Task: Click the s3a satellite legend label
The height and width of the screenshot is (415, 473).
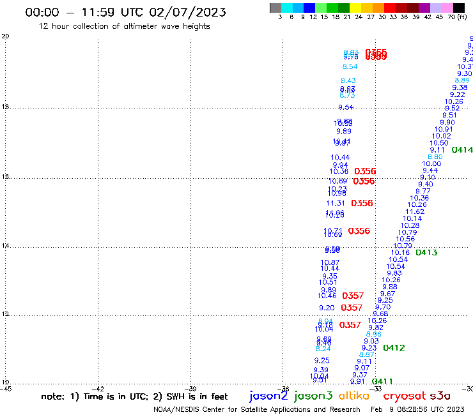Action: pyautogui.click(x=440, y=396)
